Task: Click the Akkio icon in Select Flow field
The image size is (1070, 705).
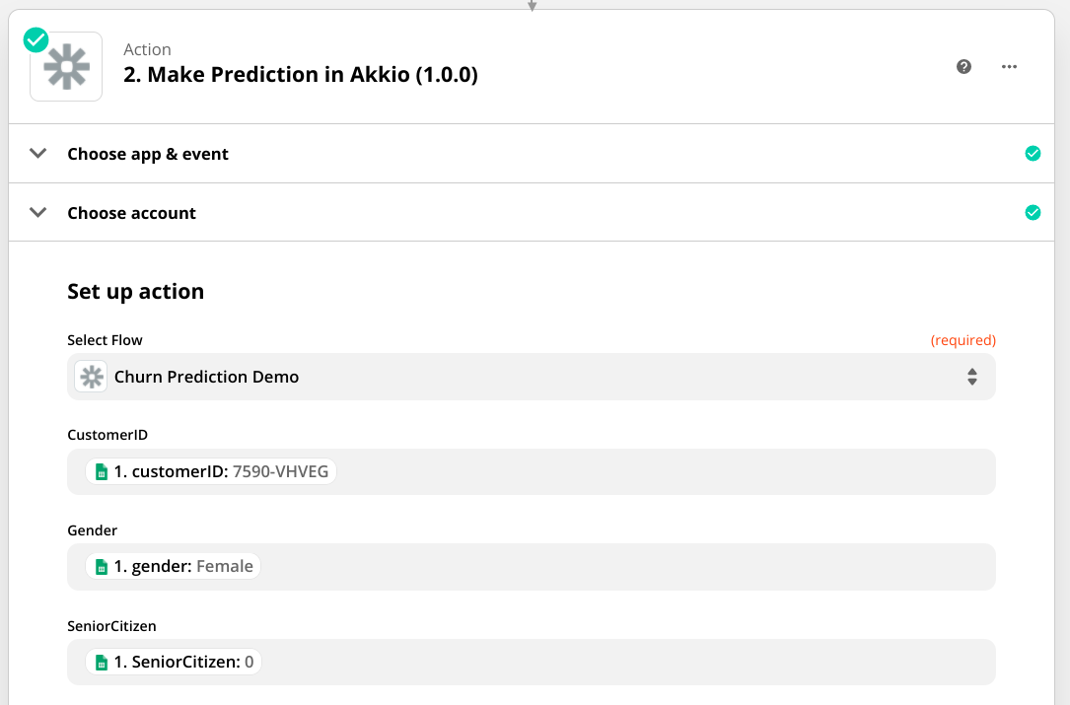Action: pos(92,377)
